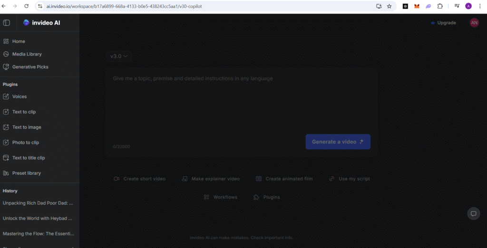Collapse sidebar with the panel toggle icon
This screenshot has height=248, width=487.
[x=7, y=23]
